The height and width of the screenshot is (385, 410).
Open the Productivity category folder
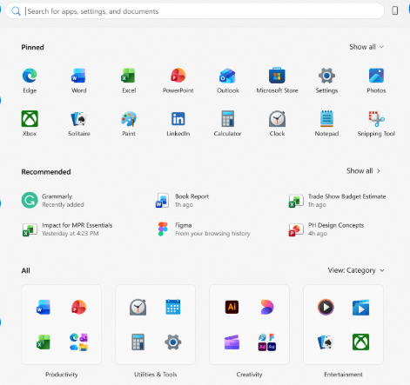pyautogui.click(x=62, y=324)
